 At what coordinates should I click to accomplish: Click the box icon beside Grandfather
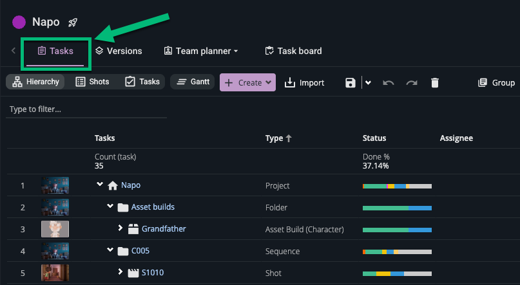pyautogui.click(x=133, y=229)
